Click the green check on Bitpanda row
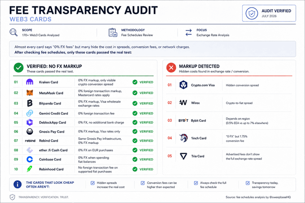Viewport: 305px width, 203px height. [x=135, y=104]
